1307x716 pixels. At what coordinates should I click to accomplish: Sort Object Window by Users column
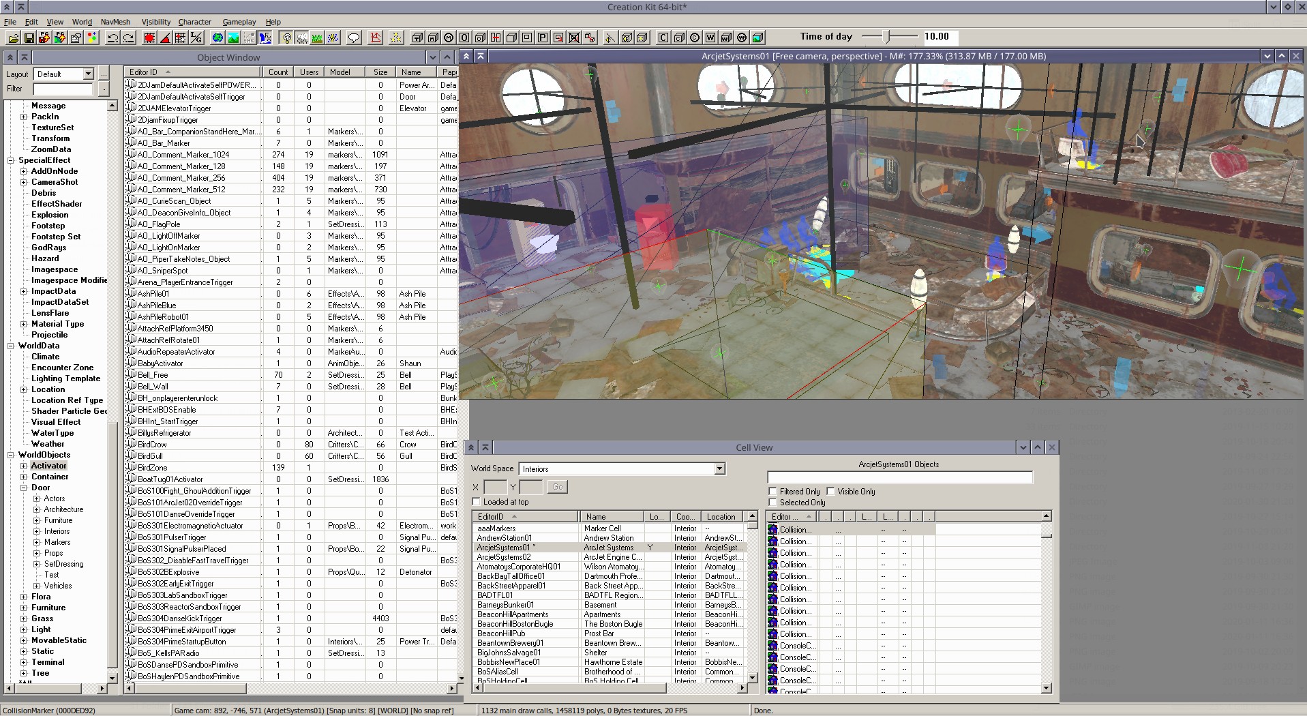pos(309,72)
